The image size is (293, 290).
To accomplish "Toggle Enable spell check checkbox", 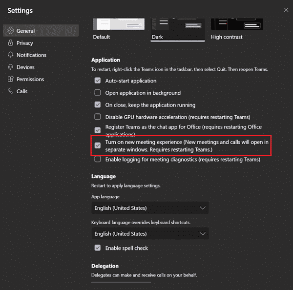I will pyautogui.click(x=98, y=248).
